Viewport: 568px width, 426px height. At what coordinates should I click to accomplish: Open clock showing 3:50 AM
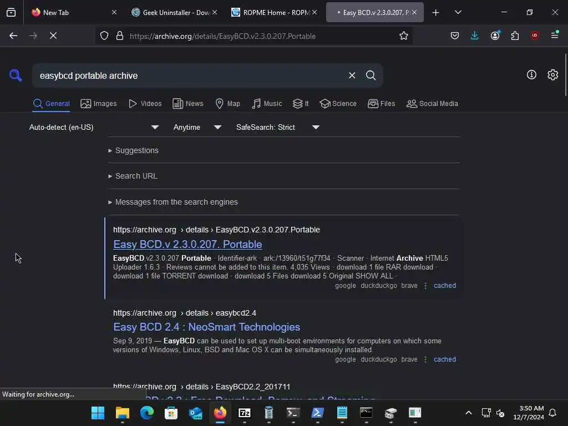point(528,413)
